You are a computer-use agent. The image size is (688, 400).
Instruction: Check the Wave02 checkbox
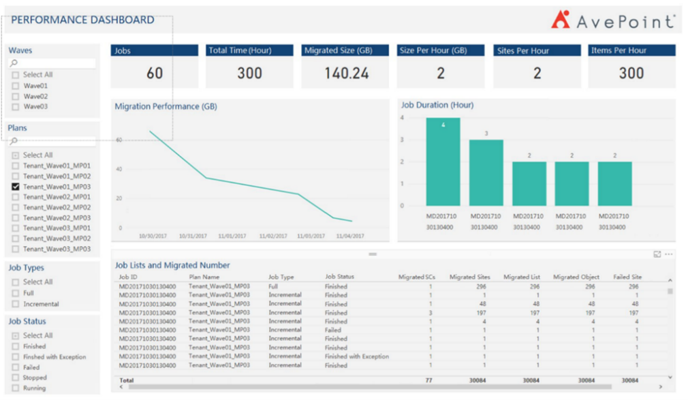click(16, 97)
